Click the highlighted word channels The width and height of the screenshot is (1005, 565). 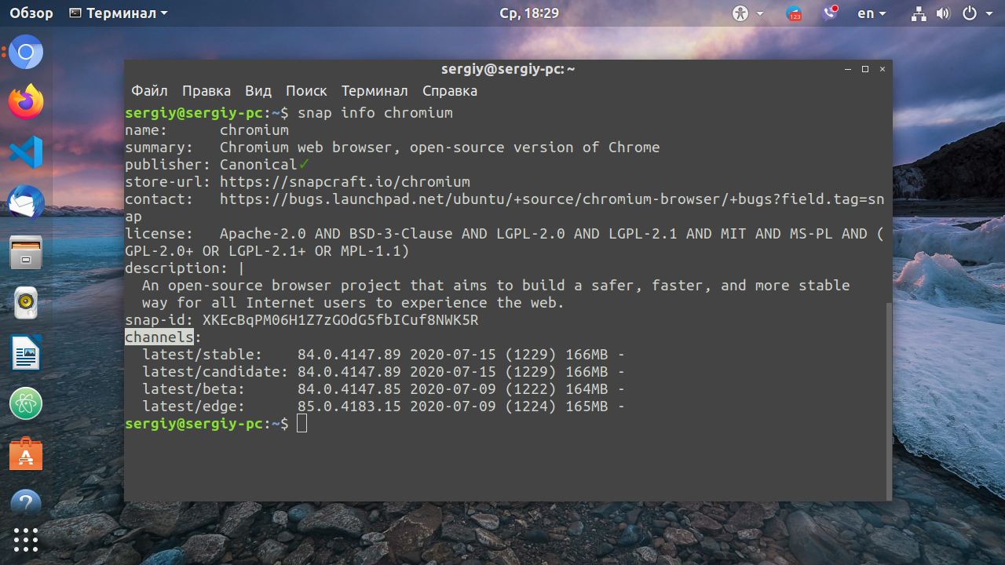point(159,337)
